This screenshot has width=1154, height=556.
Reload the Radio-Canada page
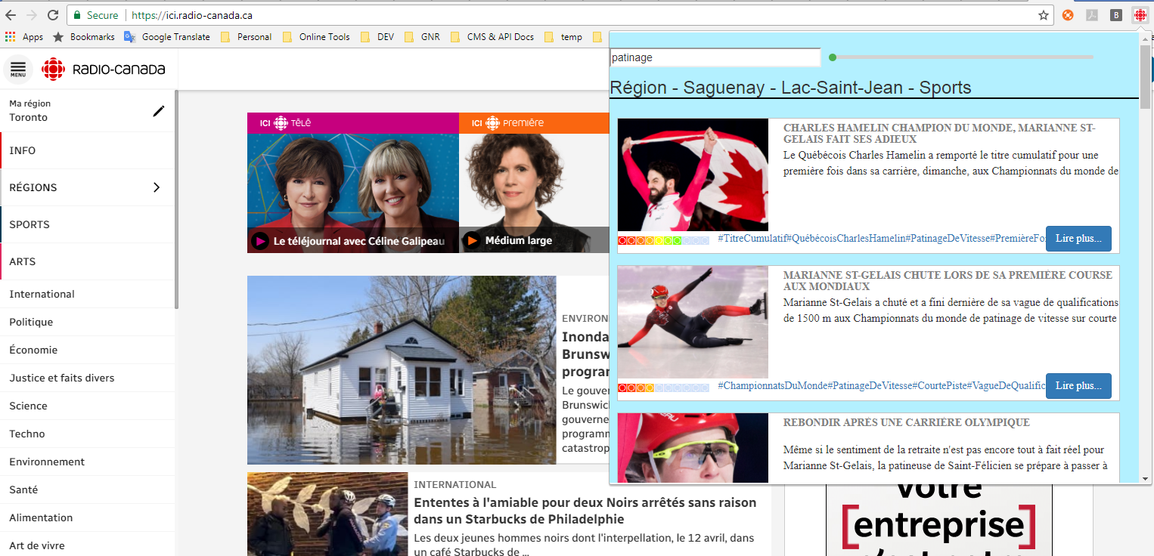click(53, 15)
